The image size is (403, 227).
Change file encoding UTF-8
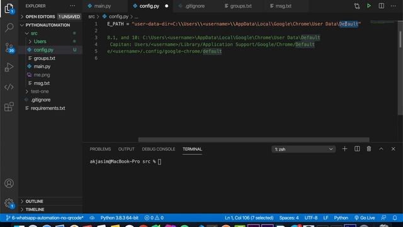pyautogui.click(x=311, y=218)
